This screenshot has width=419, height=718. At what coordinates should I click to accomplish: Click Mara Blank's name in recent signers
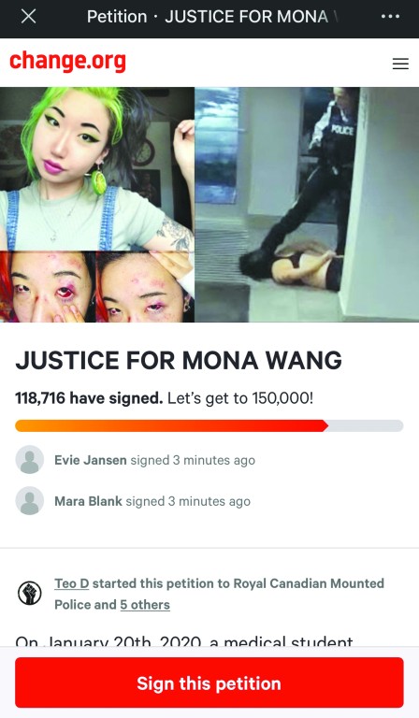88,501
